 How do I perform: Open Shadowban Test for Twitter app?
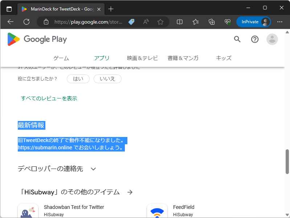click(x=74, y=207)
